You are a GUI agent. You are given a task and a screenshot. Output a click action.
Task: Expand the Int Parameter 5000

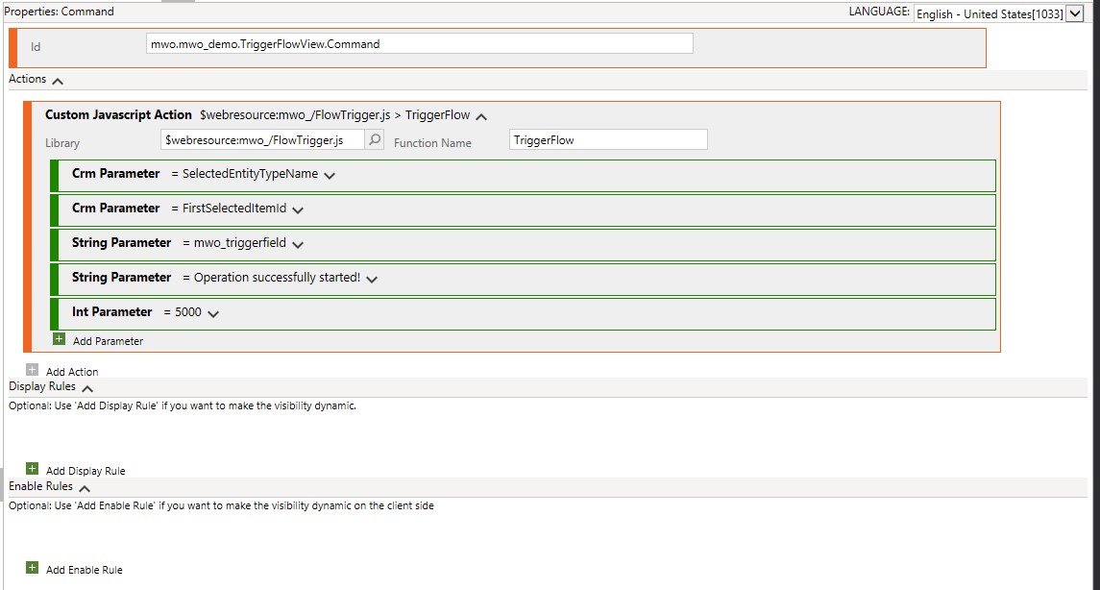coord(213,314)
